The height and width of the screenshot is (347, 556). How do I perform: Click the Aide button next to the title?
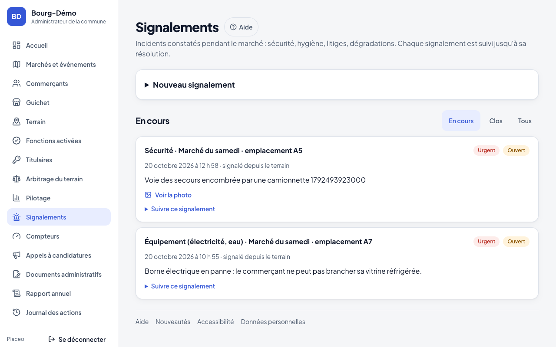[x=241, y=27]
